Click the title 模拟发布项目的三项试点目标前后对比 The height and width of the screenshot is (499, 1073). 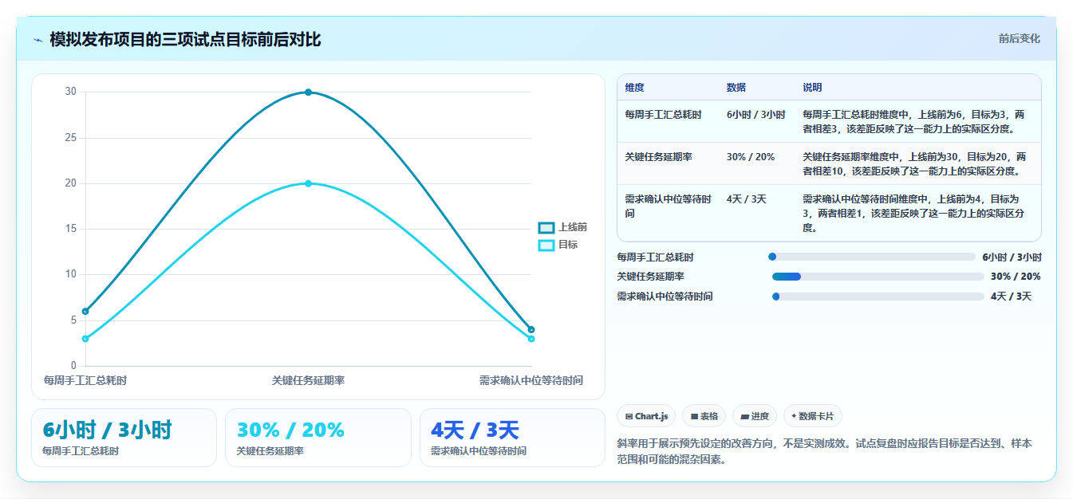click(x=185, y=40)
